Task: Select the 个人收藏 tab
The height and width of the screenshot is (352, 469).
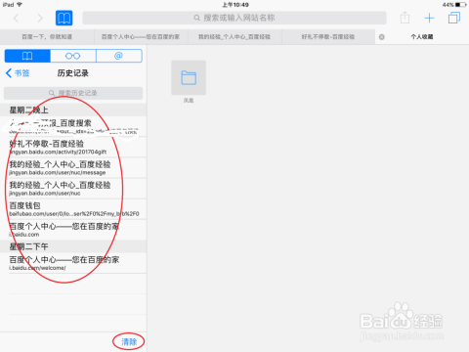Action: [x=422, y=37]
